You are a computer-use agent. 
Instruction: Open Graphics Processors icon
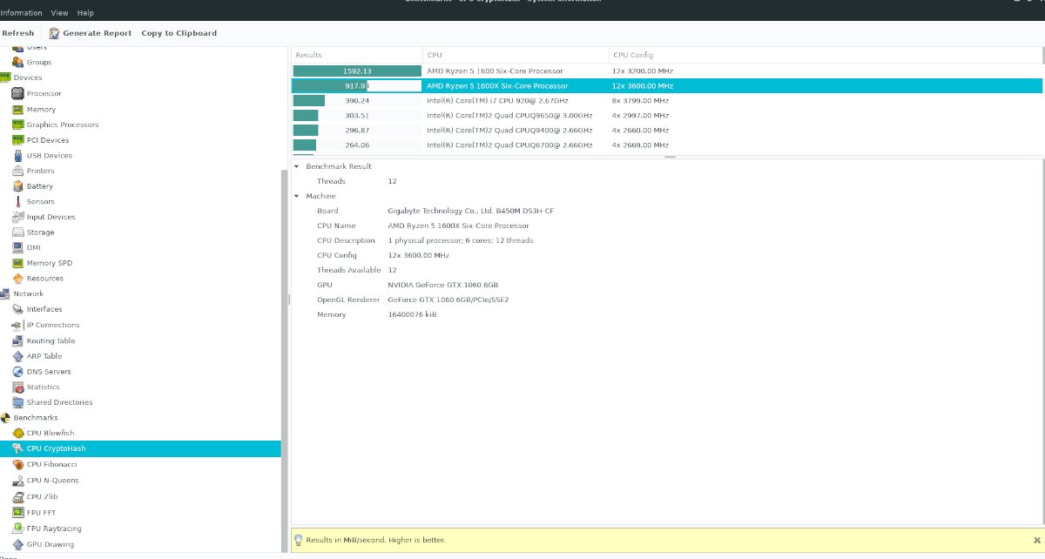click(x=18, y=125)
